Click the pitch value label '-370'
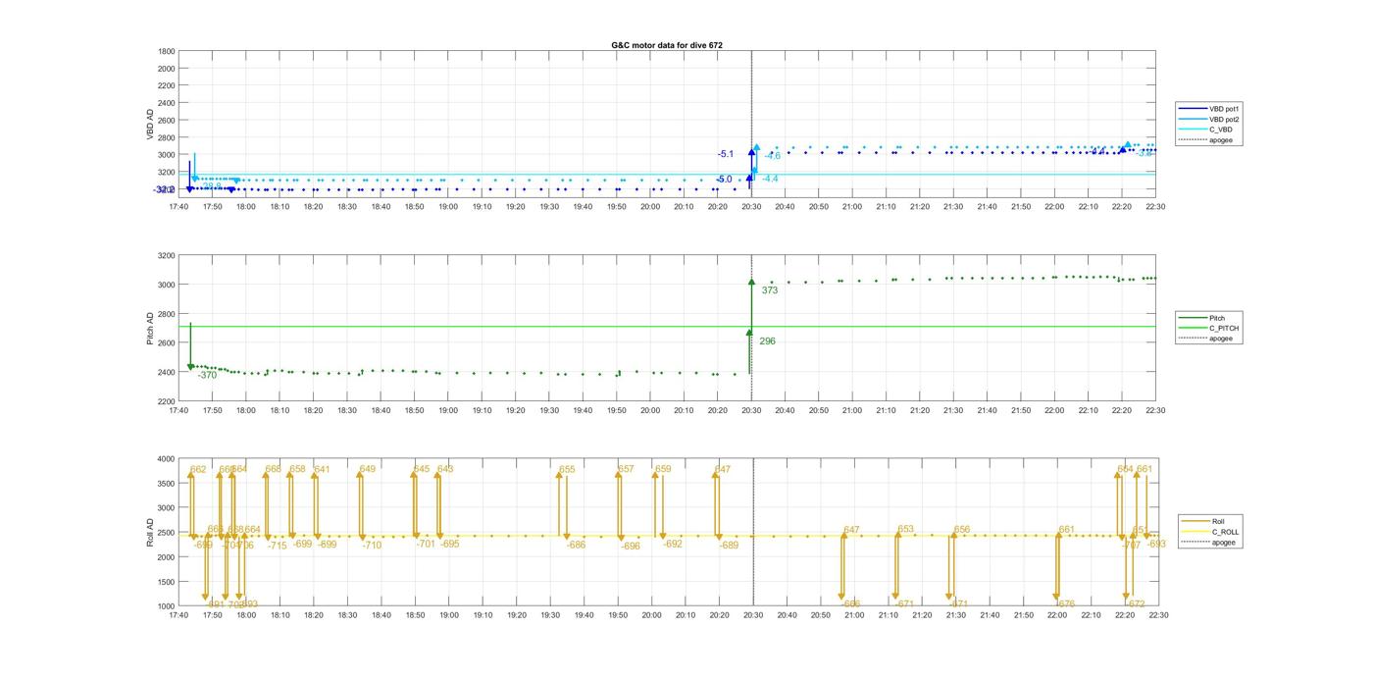This screenshot has width=1373, height=680. [x=207, y=375]
